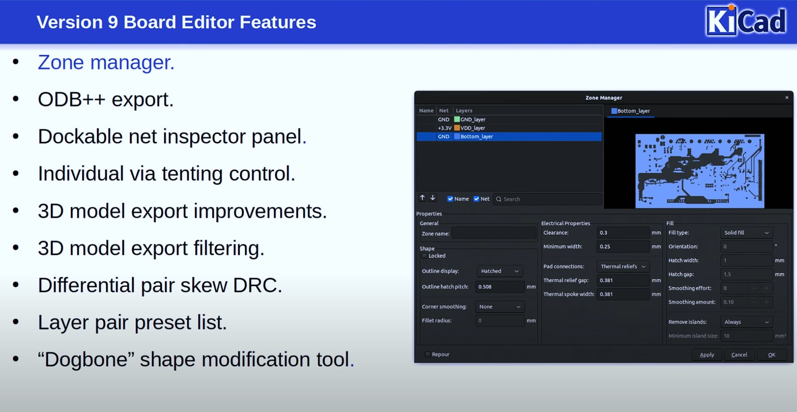Screen dimensions: 797x412
Task: Open the Corner smoothing dropdown
Action: tap(500, 307)
